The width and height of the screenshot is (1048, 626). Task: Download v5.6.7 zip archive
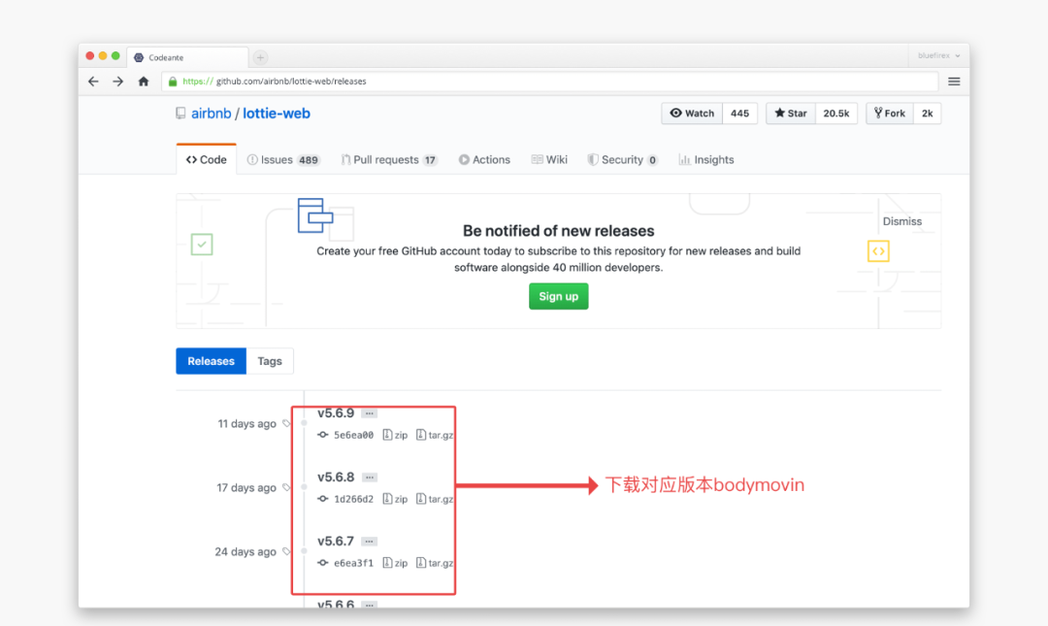395,563
